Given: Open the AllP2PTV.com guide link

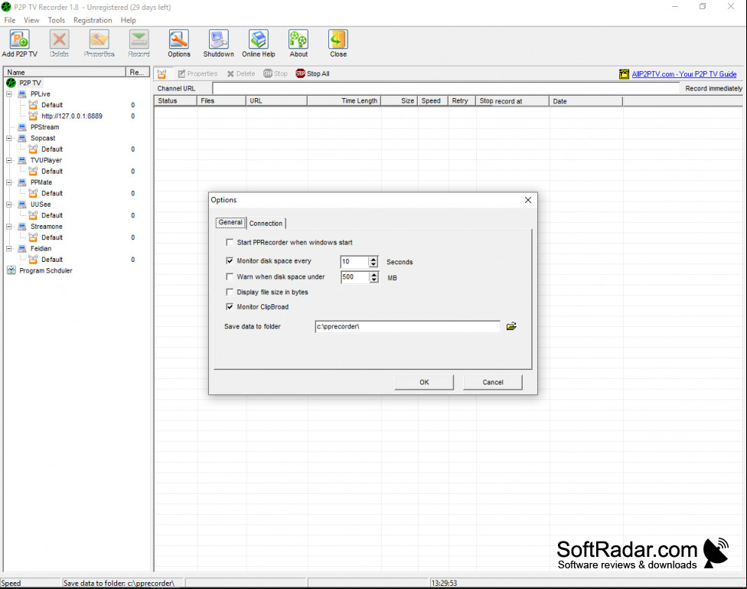Looking at the screenshot, I should [x=684, y=74].
